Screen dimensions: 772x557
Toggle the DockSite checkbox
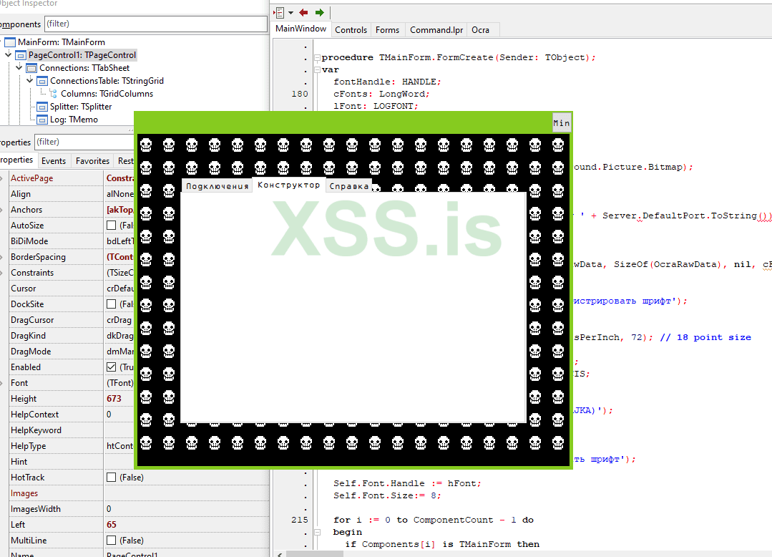coord(112,304)
